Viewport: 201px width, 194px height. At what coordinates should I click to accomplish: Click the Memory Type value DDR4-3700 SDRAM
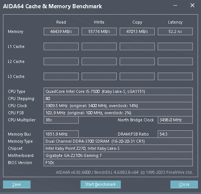coord(118,141)
